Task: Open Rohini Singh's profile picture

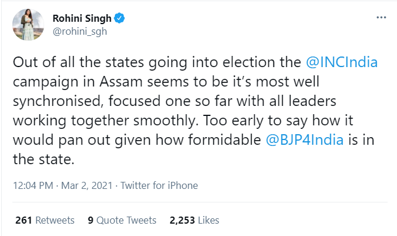Action: [x=27, y=25]
